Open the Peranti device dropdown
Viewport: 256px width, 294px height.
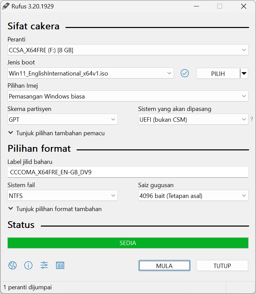(128, 50)
